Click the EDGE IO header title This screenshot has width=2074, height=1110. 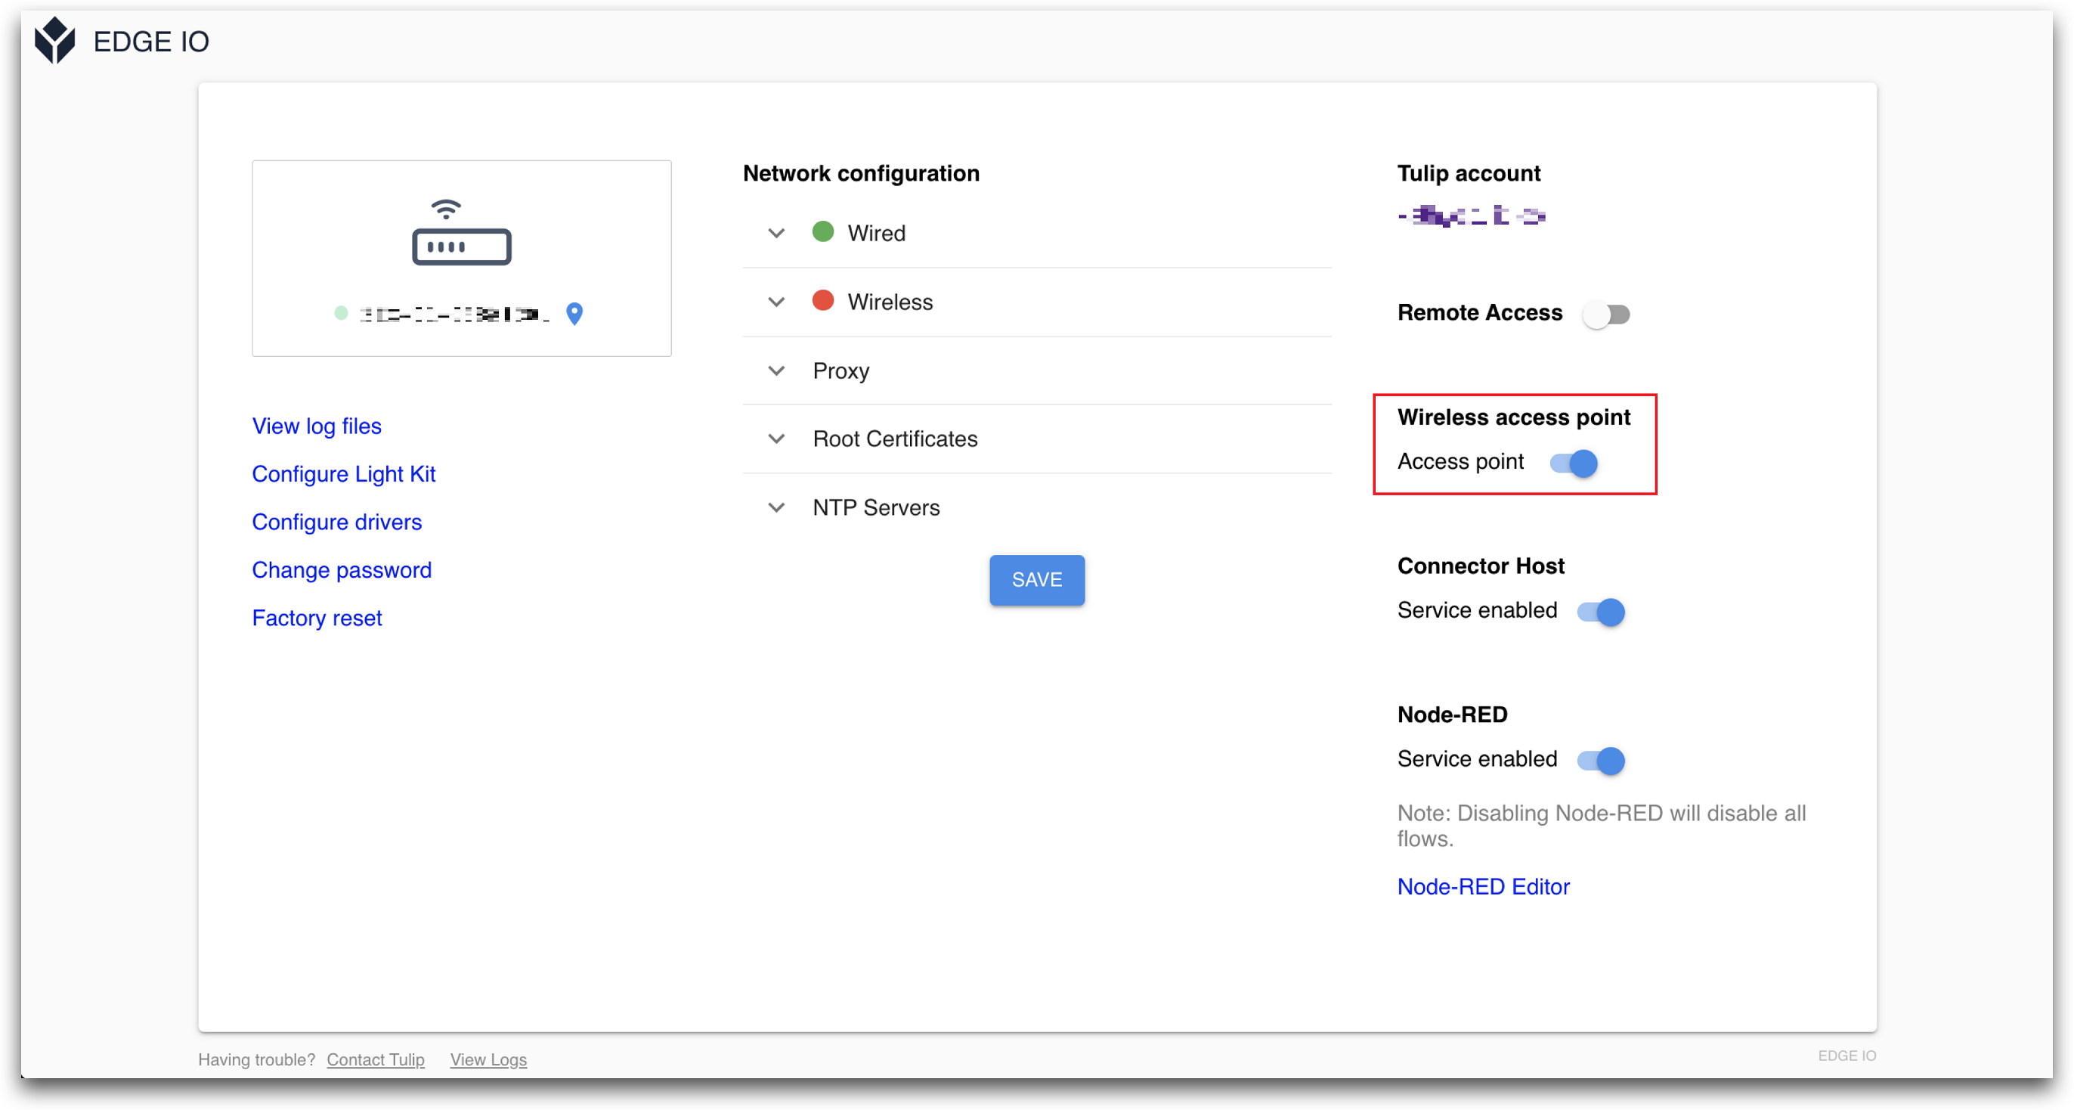coord(151,41)
